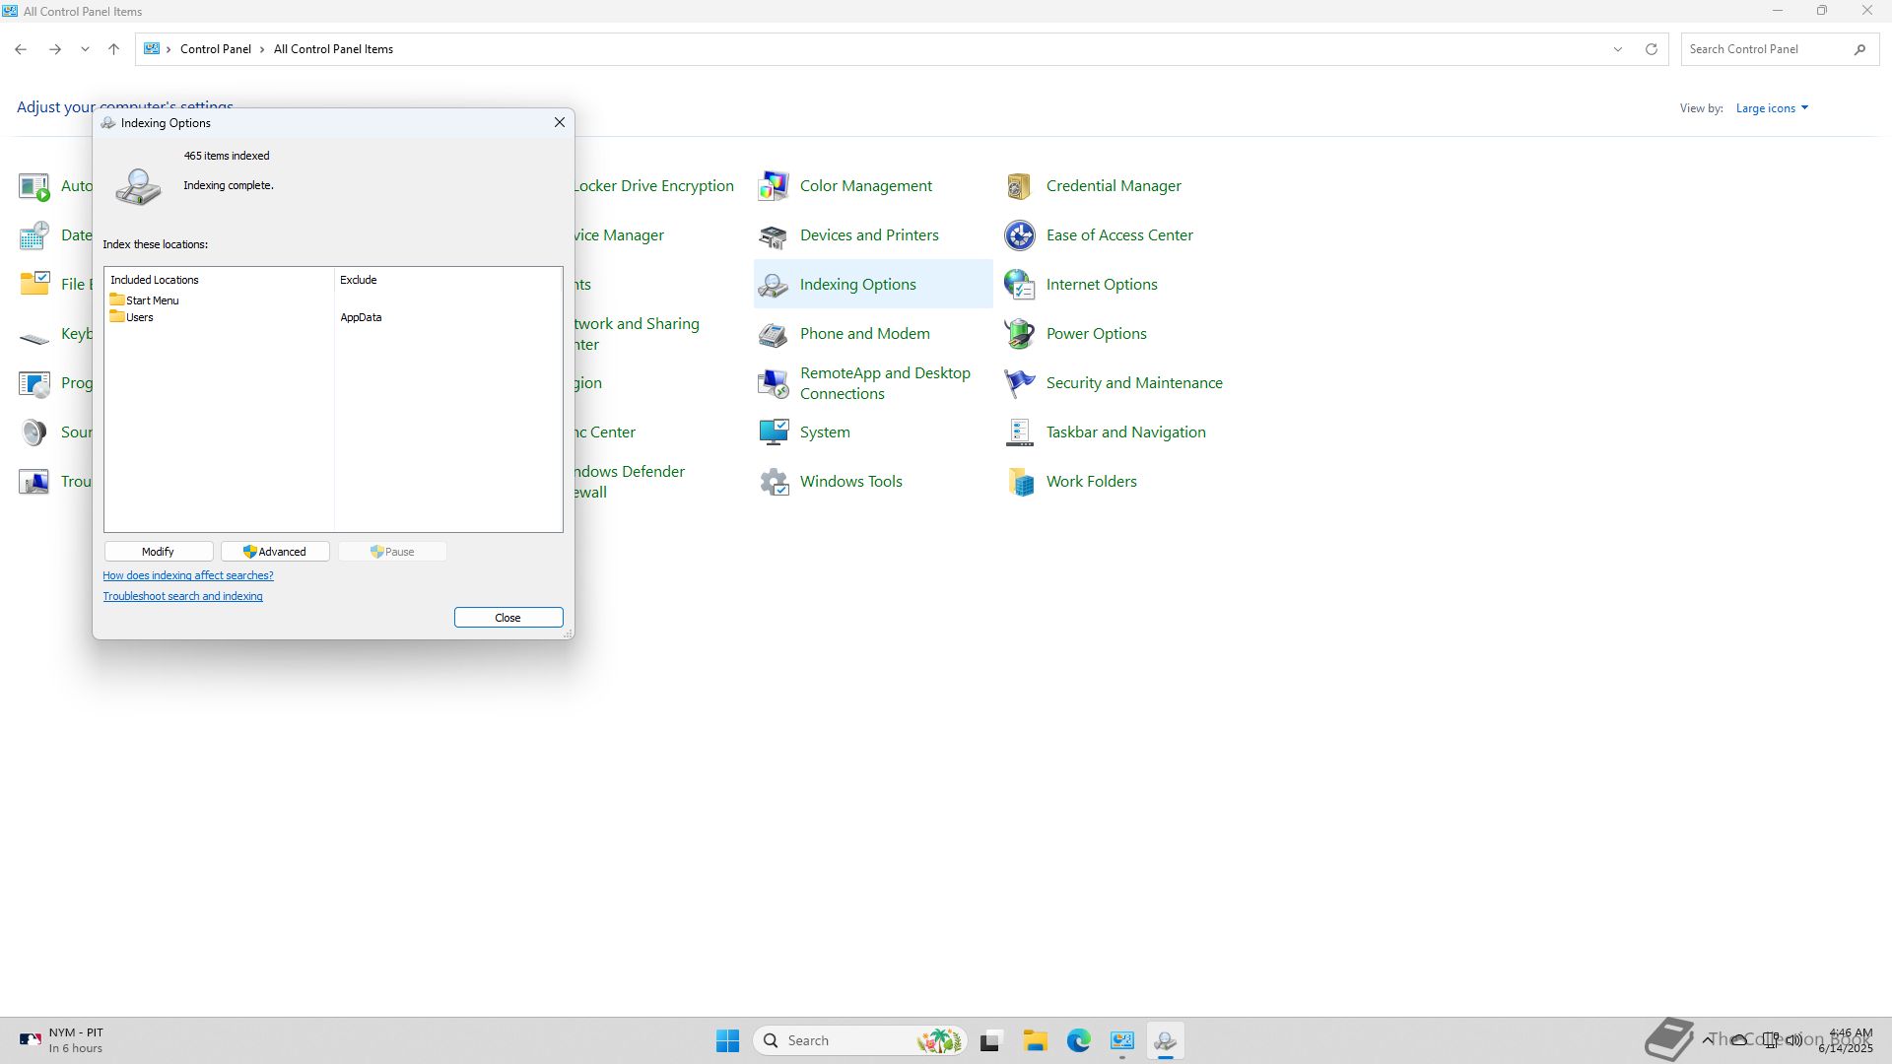Open the Power Options icon
Image resolution: width=1892 pixels, height=1064 pixels.
[1020, 334]
